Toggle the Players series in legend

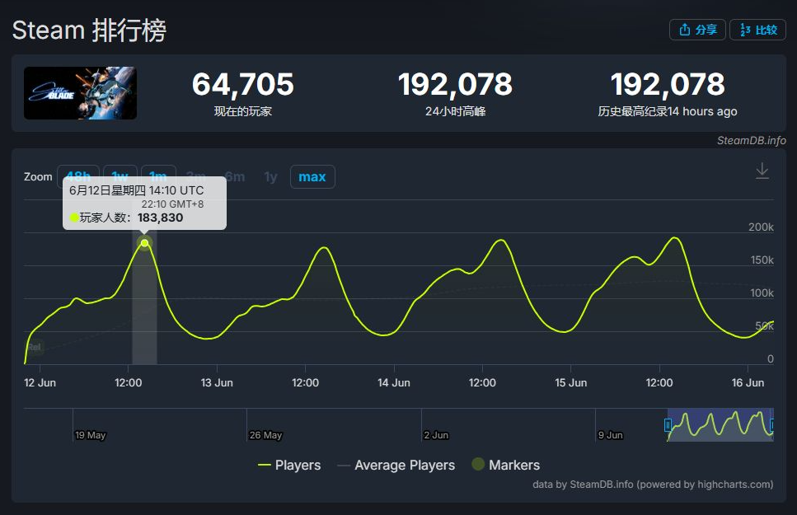click(x=289, y=466)
